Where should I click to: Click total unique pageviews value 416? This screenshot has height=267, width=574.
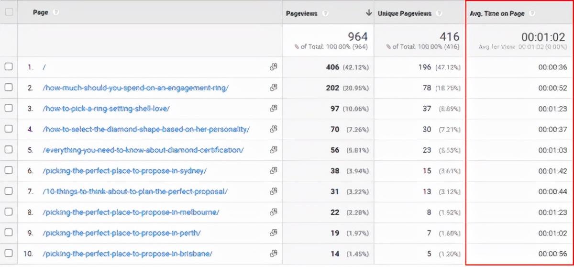click(x=450, y=36)
